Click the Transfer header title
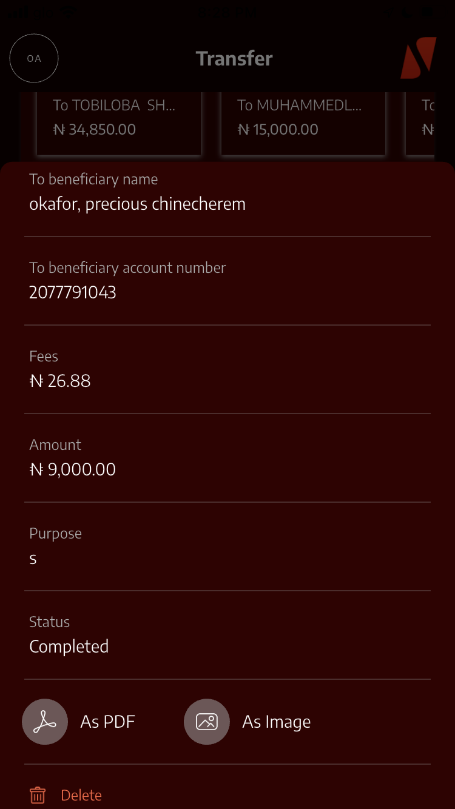Viewport: 455px width, 809px height. [234, 59]
